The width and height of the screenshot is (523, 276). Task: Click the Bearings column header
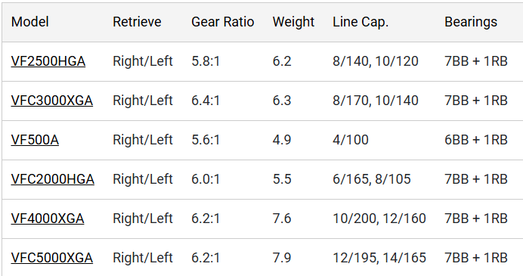[x=471, y=22]
